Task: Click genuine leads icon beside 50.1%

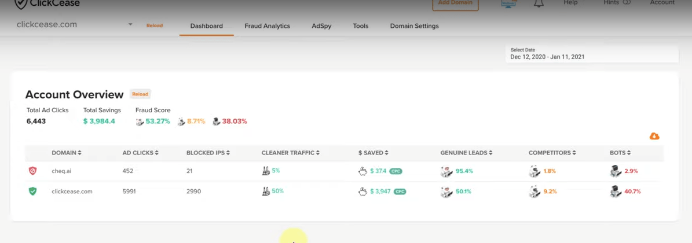Action: (x=446, y=192)
